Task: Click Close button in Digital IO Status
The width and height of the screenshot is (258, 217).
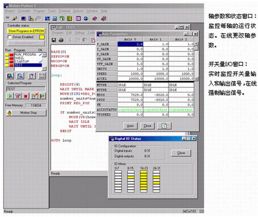Action: click(181, 153)
